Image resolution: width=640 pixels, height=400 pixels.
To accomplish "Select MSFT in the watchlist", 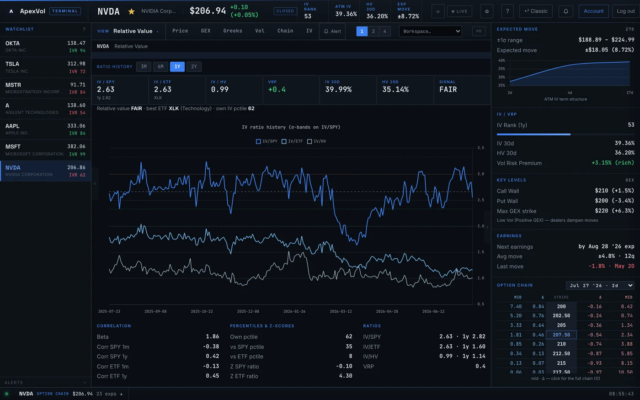I will 45,150.
